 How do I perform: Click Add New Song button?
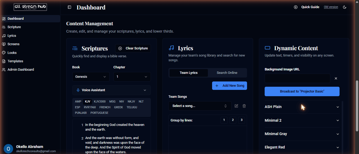pyautogui.click(x=229, y=86)
